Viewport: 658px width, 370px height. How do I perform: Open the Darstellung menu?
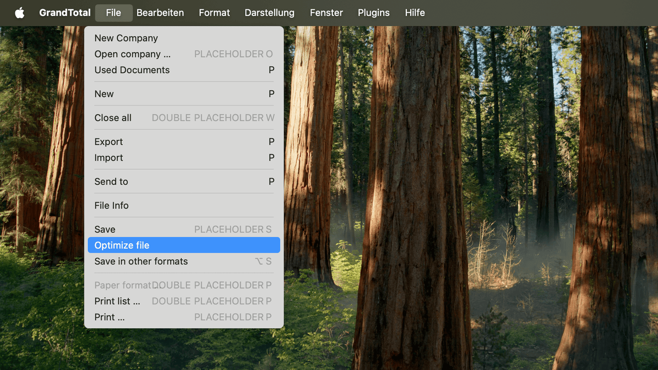(x=269, y=12)
